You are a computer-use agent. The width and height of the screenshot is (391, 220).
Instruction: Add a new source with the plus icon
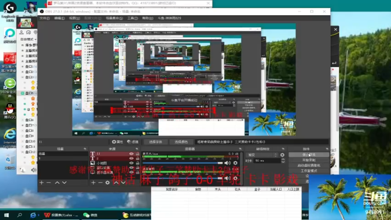click(x=93, y=182)
